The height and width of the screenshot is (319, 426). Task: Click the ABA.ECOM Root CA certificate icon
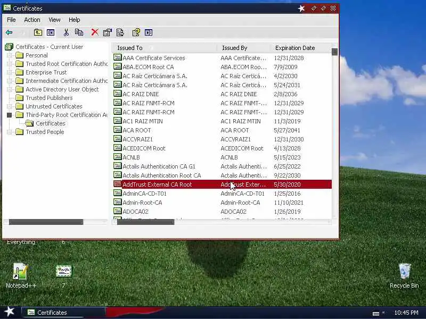[117, 66]
